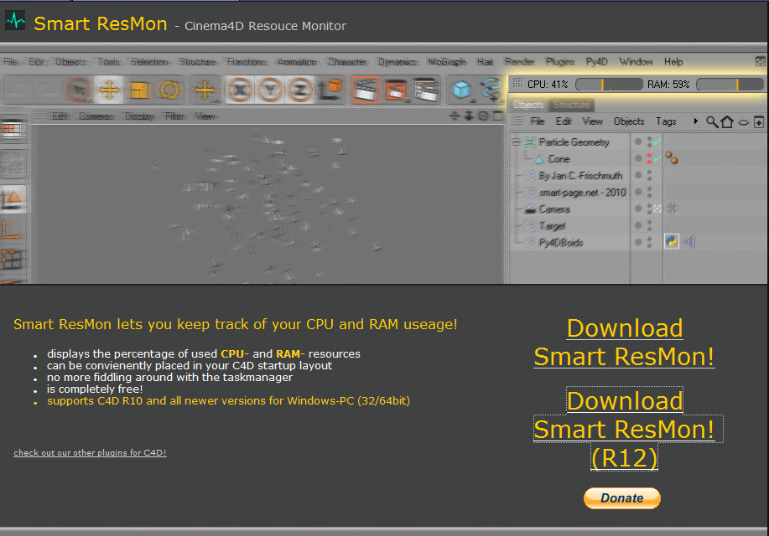
Task: Select the Phong tag on Cone row
Action: click(x=672, y=157)
